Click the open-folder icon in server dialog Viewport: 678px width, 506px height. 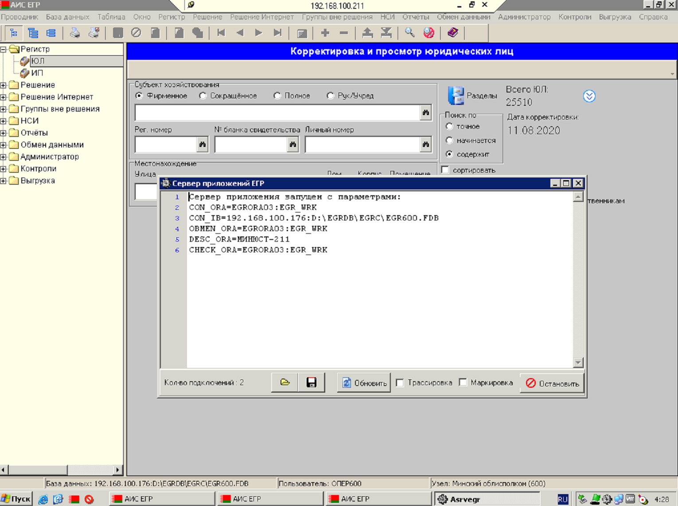284,382
